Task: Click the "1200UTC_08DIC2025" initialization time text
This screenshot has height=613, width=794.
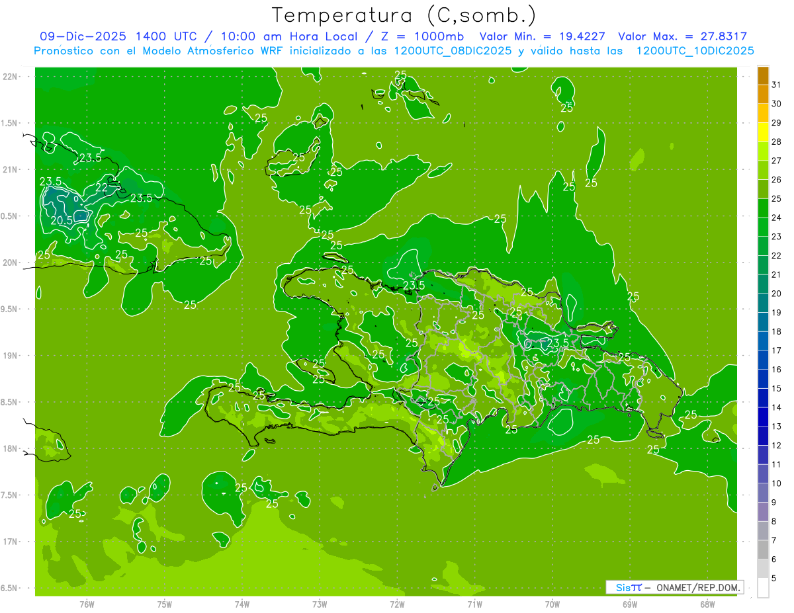Action: pyautogui.click(x=453, y=51)
